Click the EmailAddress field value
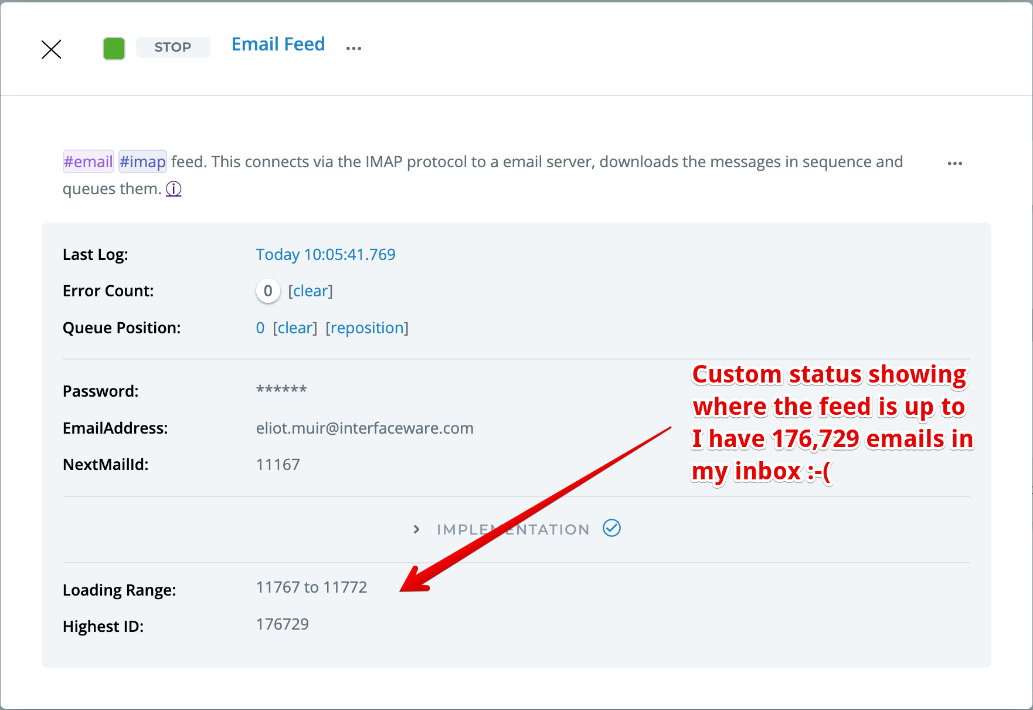Screen dimensions: 1033x710 coord(365,428)
